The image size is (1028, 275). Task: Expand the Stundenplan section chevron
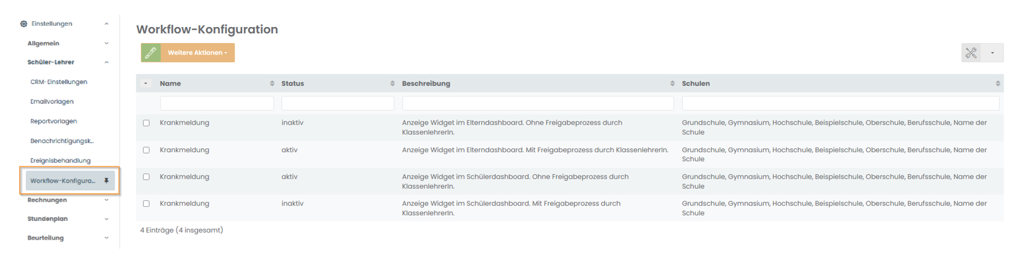[106, 219]
